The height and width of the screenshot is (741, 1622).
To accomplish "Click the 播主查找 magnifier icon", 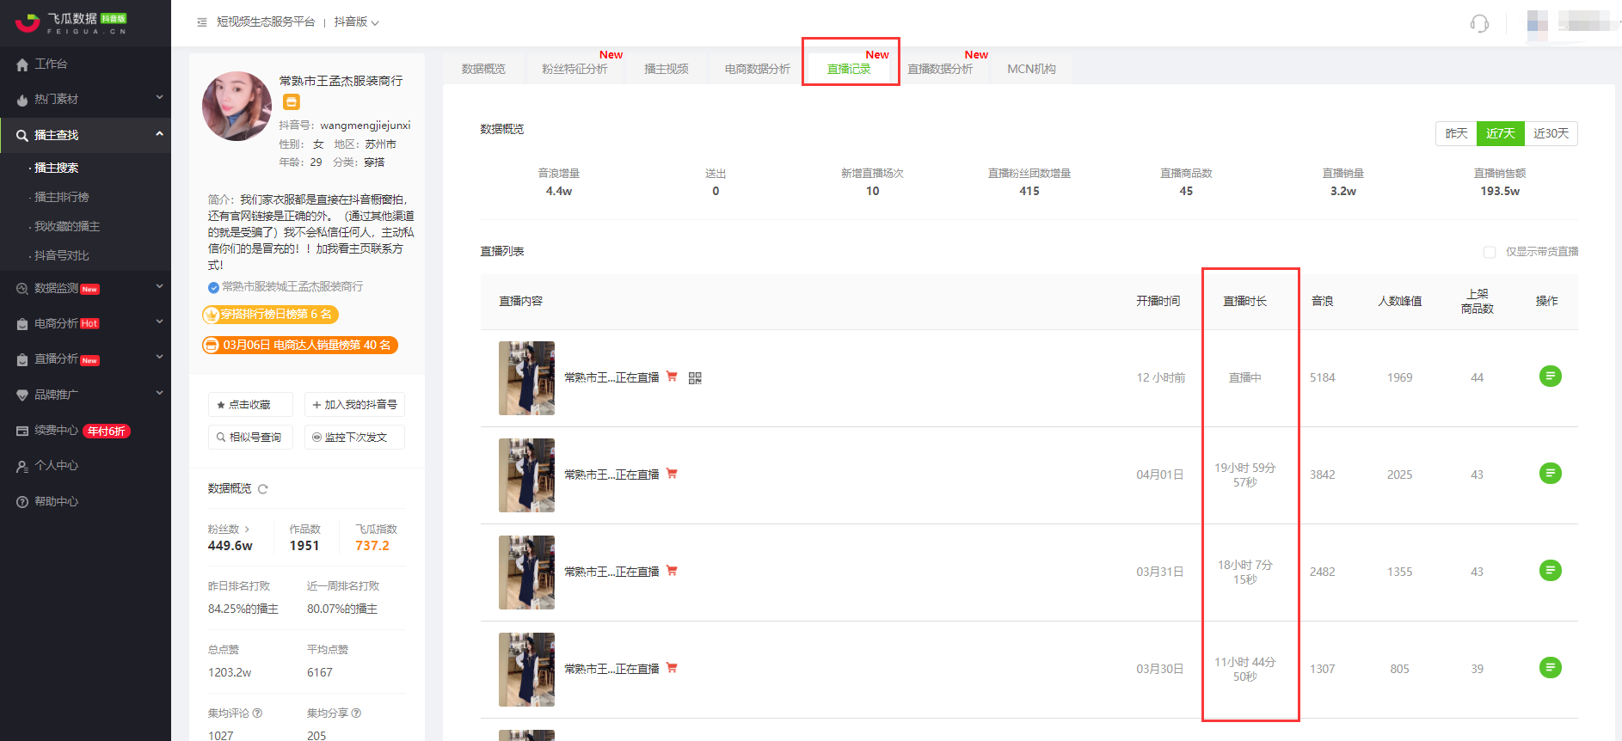I will (x=22, y=135).
